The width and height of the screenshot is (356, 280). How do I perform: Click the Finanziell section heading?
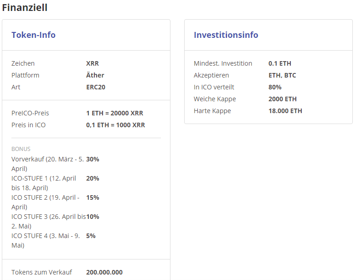pos(25,7)
